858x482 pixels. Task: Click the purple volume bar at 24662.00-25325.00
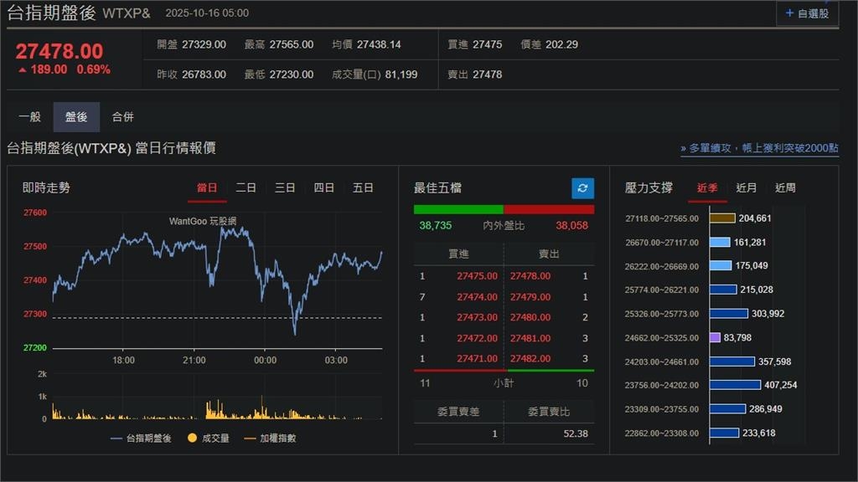click(714, 338)
